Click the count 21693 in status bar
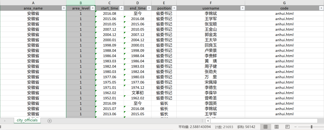Image resolution: width=324 pixels, height=130 pixels. coord(224,127)
